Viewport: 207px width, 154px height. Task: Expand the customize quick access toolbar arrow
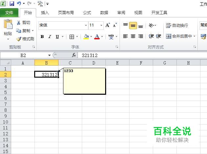point(47,4)
